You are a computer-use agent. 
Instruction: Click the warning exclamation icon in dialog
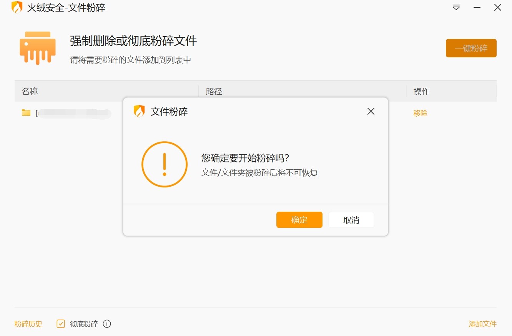[x=165, y=164]
